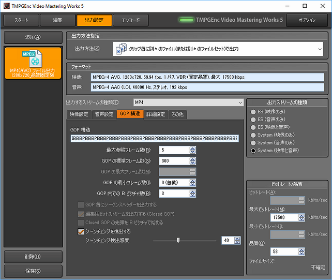The image size is (332, 280).
Task: Select System (映像のみ) stream type
Action: click(x=253, y=135)
